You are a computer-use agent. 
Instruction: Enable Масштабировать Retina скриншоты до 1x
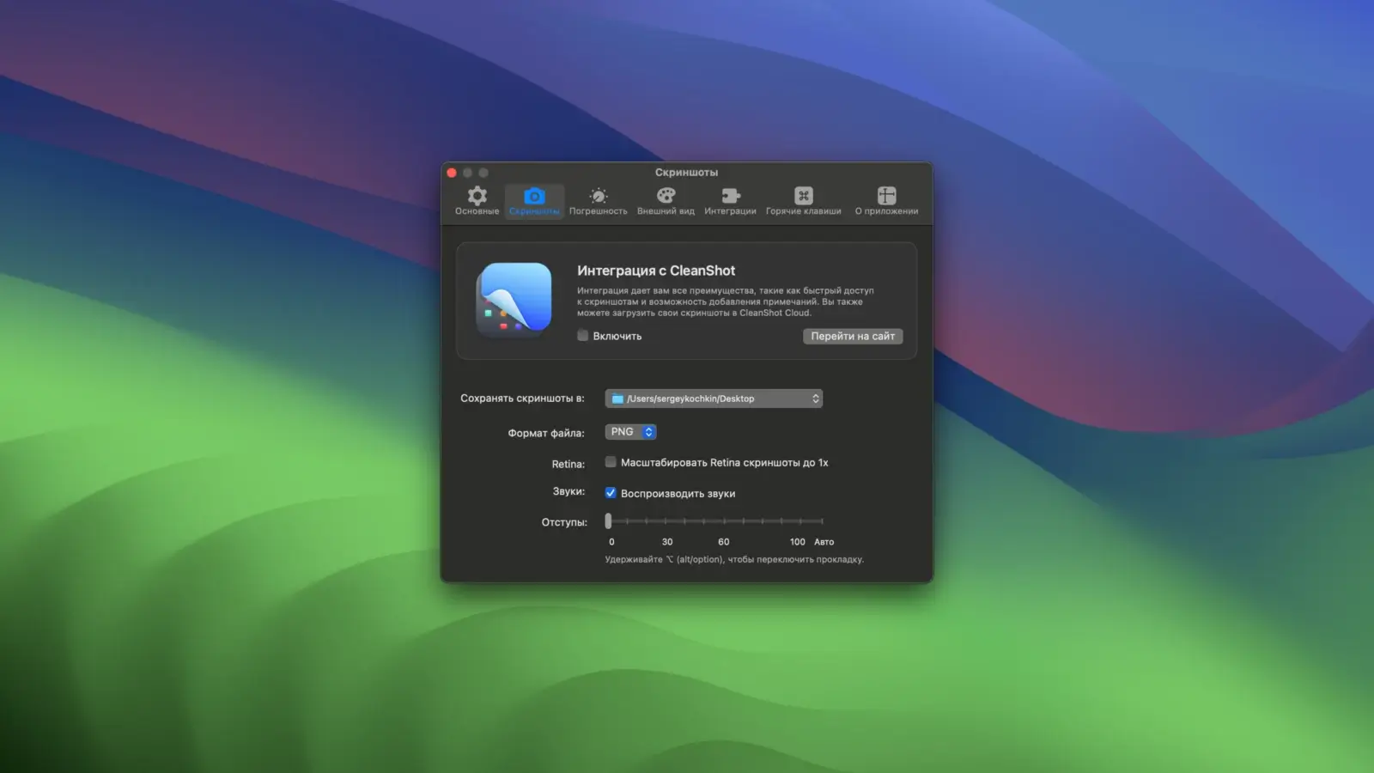[x=611, y=462]
